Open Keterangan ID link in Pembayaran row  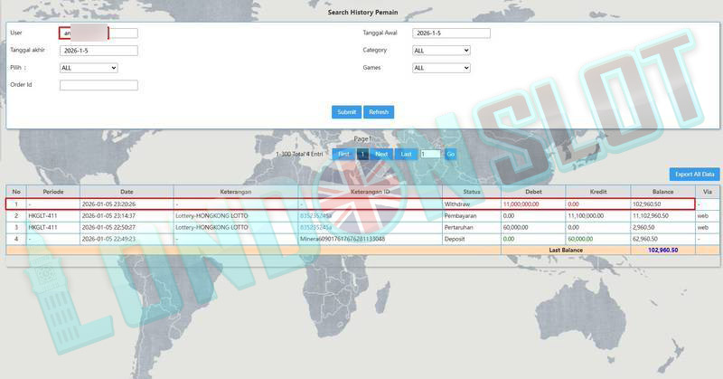pos(315,216)
